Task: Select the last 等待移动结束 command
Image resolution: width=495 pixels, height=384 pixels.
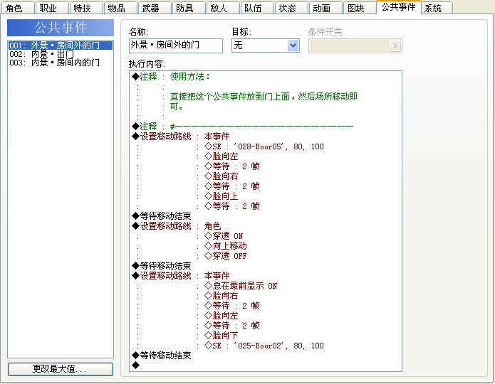Action: coord(265,356)
